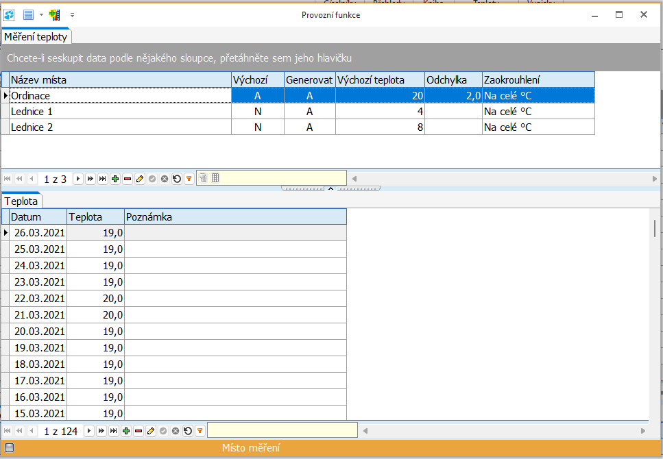Open the Zaokrouhlení cell for Lednice 2
663x459 pixels.
(x=538, y=127)
